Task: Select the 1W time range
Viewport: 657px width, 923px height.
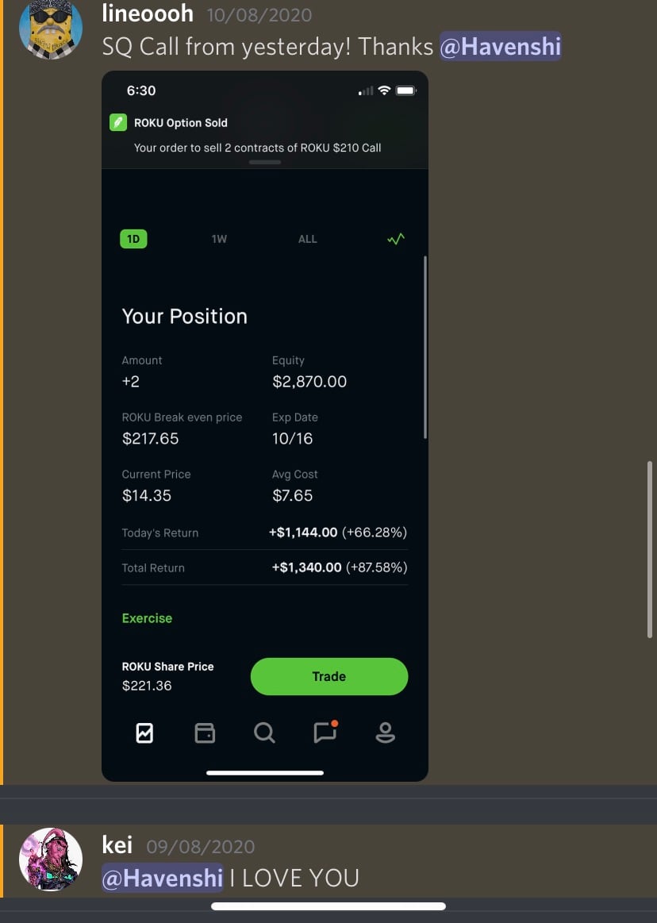Action: point(219,239)
